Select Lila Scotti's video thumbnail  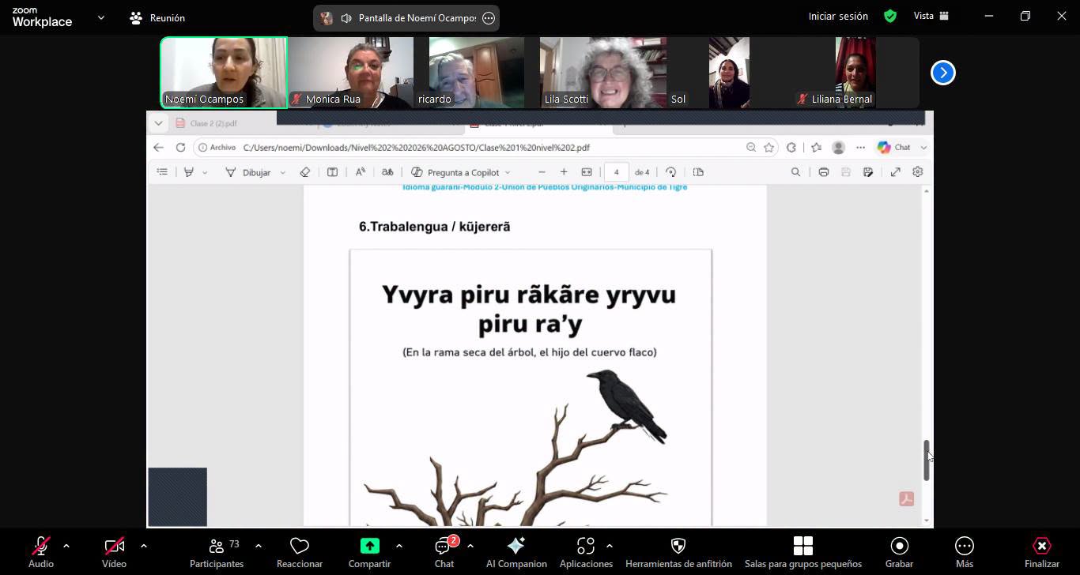point(603,73)
